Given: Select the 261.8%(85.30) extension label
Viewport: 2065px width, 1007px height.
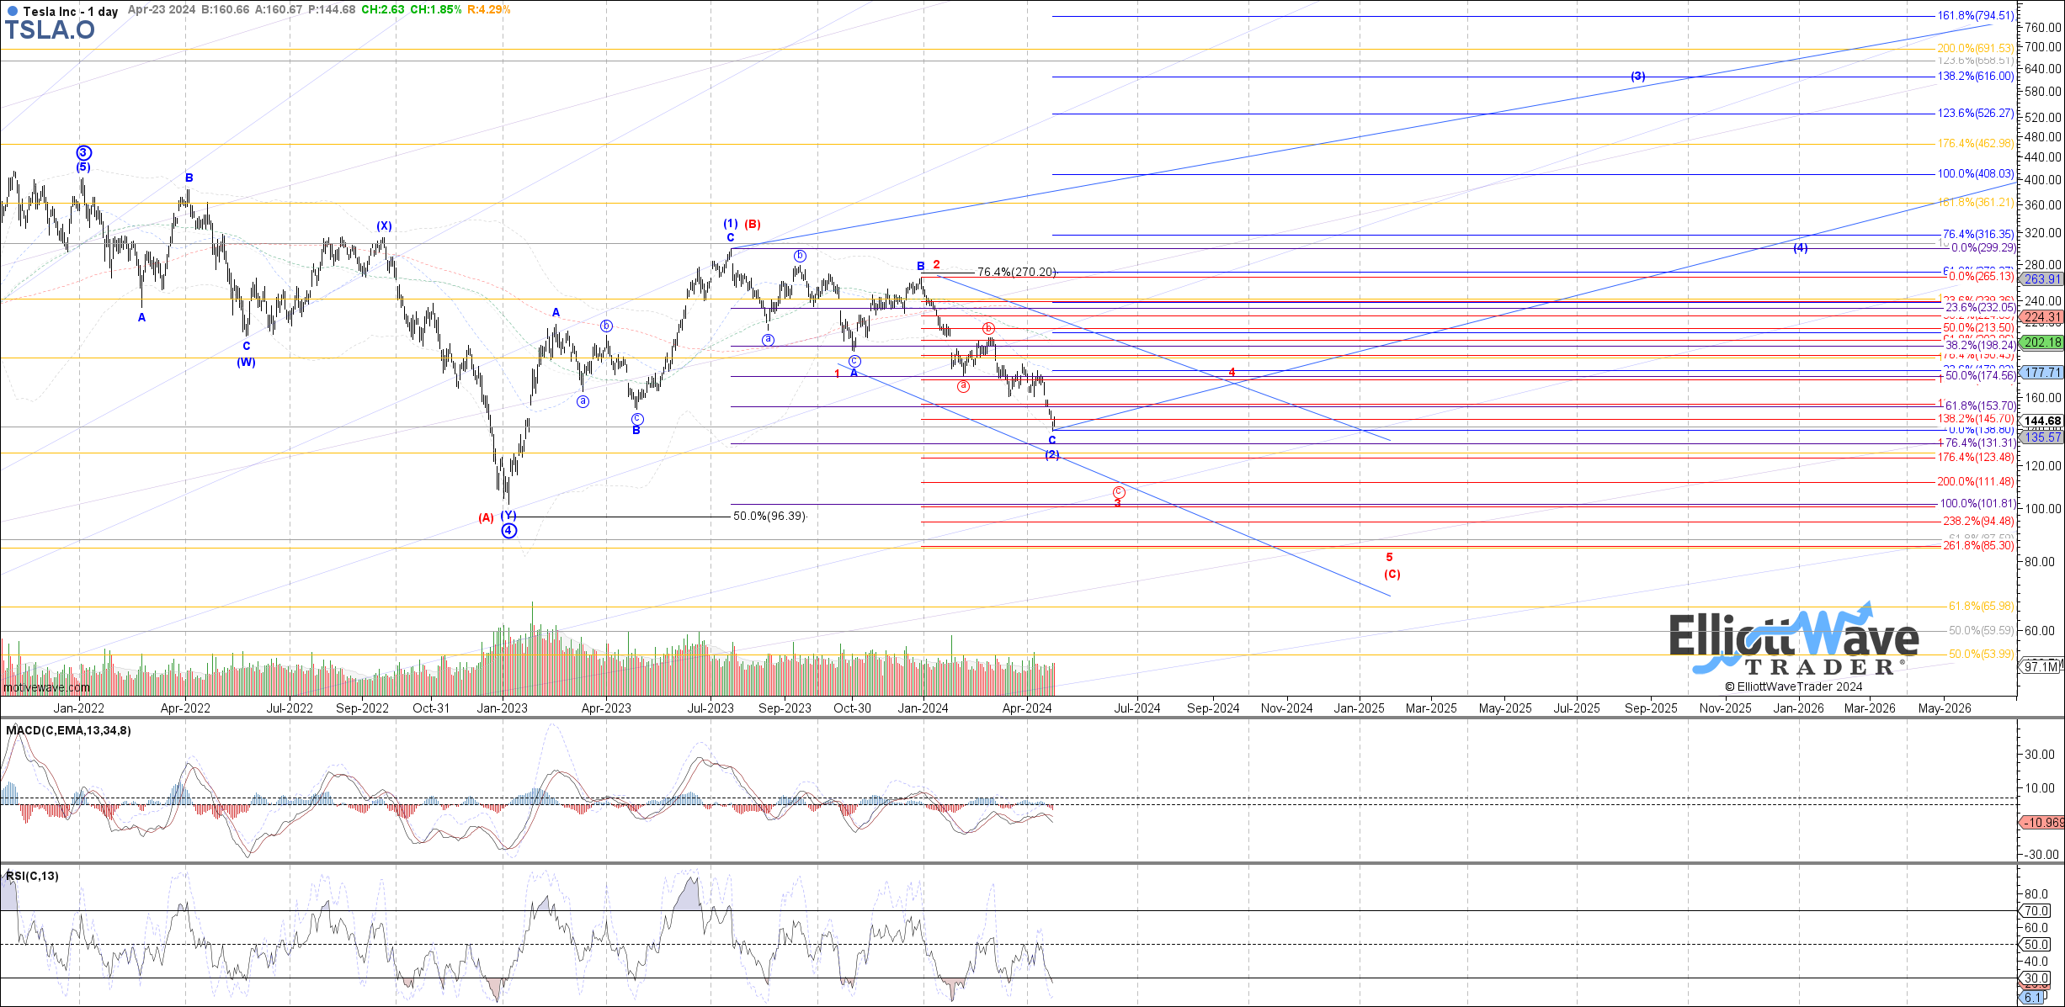Looking at the screenshot, I should coord(1978,546).
